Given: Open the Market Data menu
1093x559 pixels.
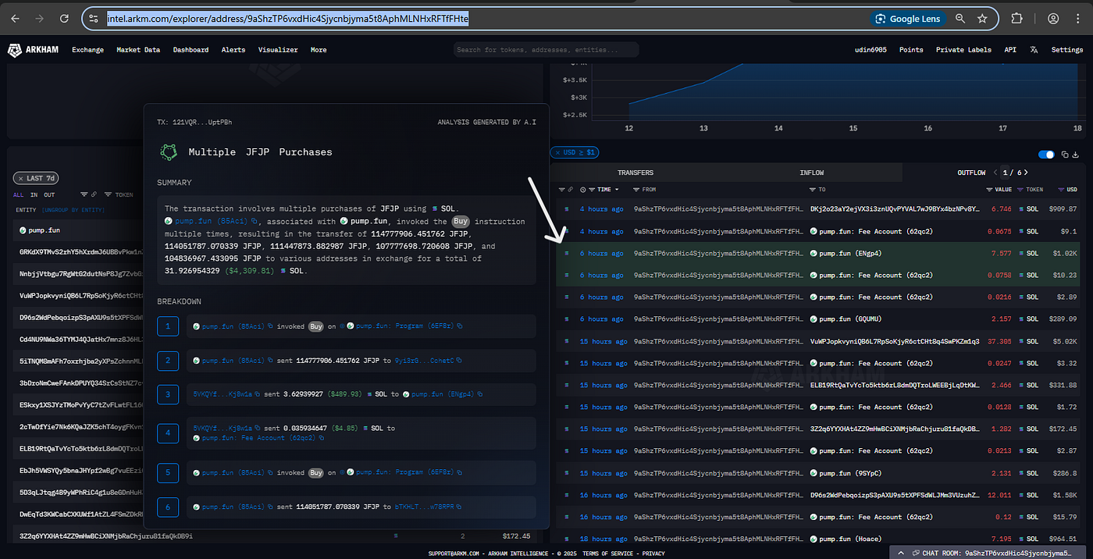Looking at the screenshot, I should [x=138, y=50].
